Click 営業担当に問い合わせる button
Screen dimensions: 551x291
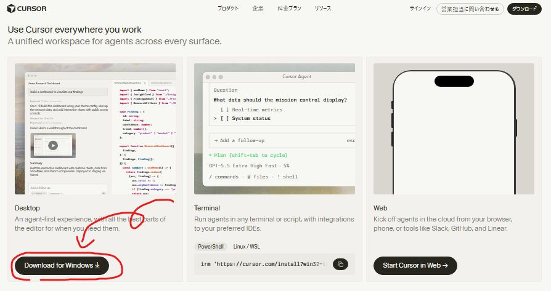tap(470, 9)
